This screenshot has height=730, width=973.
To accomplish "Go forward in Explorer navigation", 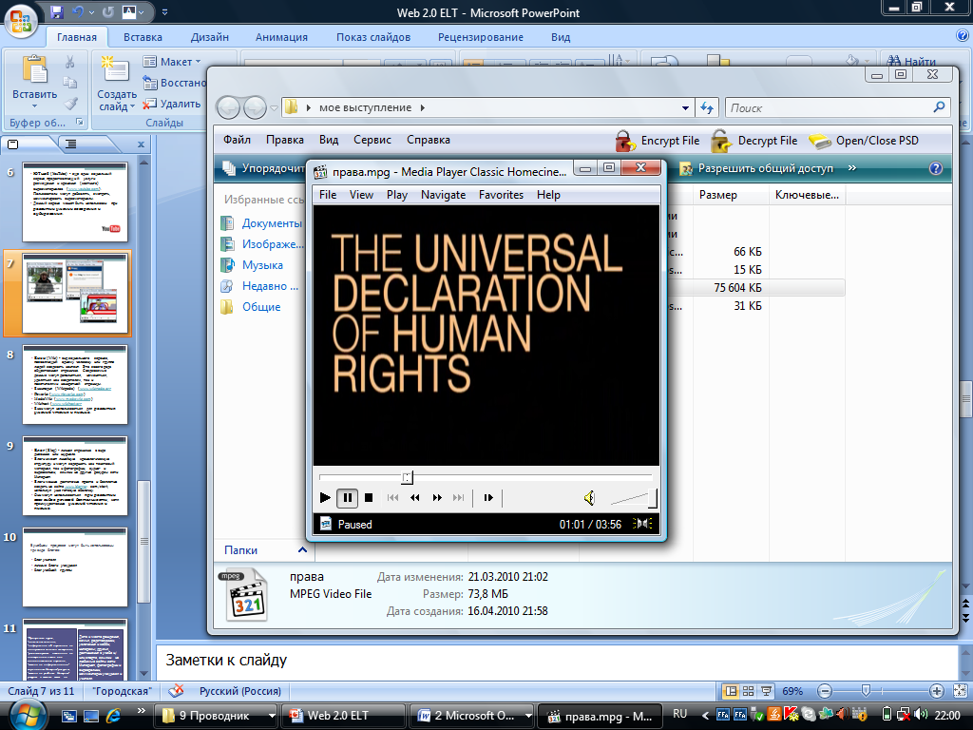I will pos(255,108).
